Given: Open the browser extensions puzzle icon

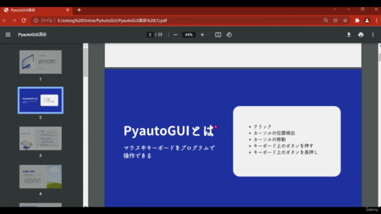Looking at the screenshot, I should pos(357,21).
